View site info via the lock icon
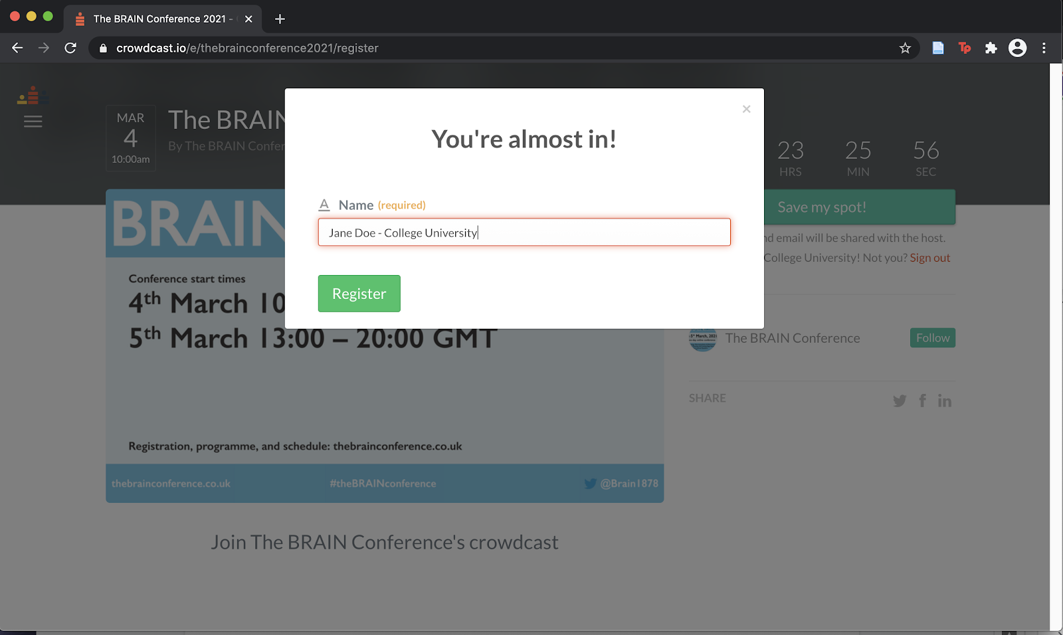 click(x=103, y=48)
